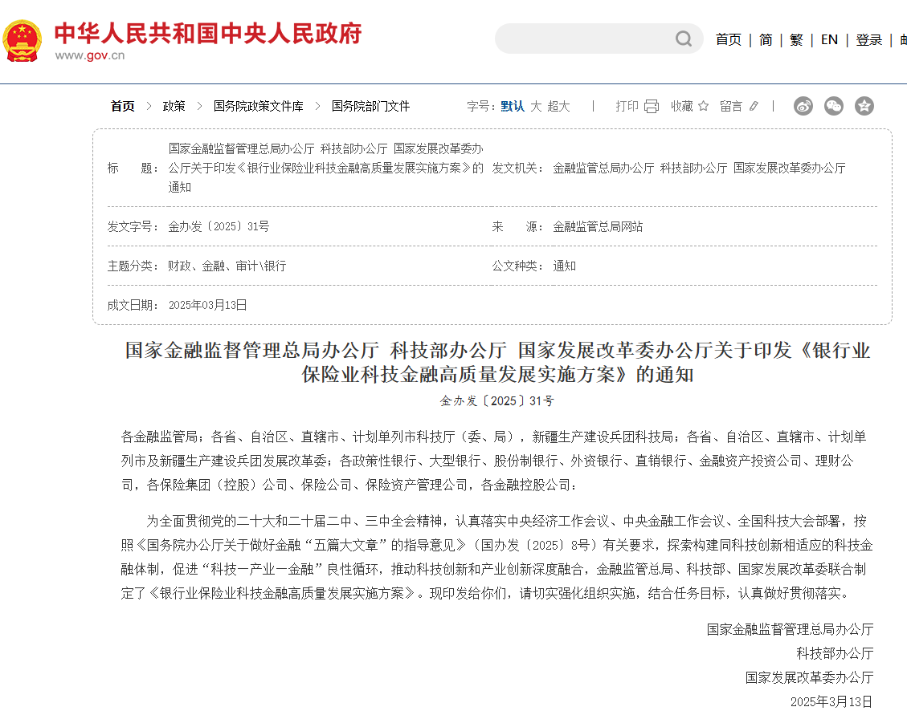Image resolution: width=907 pixels, height=711 pixels.
Task: Click the 登录 login link
Action: [x=868, y=39]
